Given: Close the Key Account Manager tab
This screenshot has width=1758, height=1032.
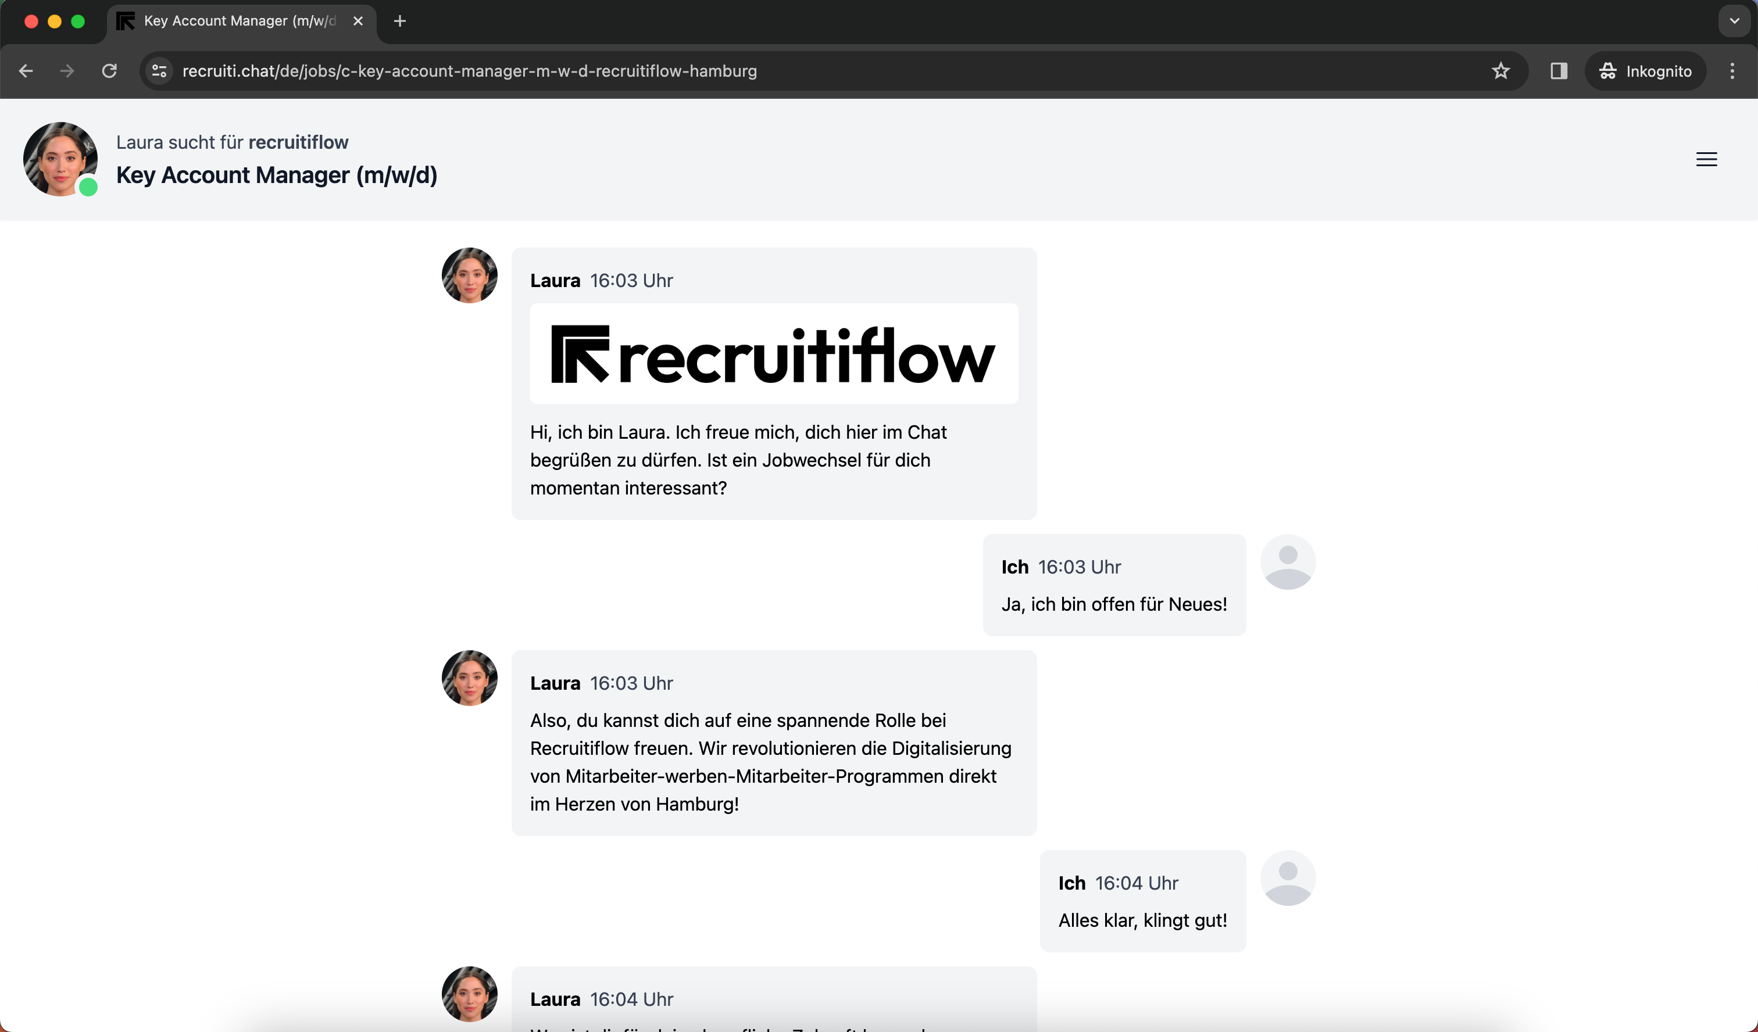Looking at the screenshot, I should 358,21.
